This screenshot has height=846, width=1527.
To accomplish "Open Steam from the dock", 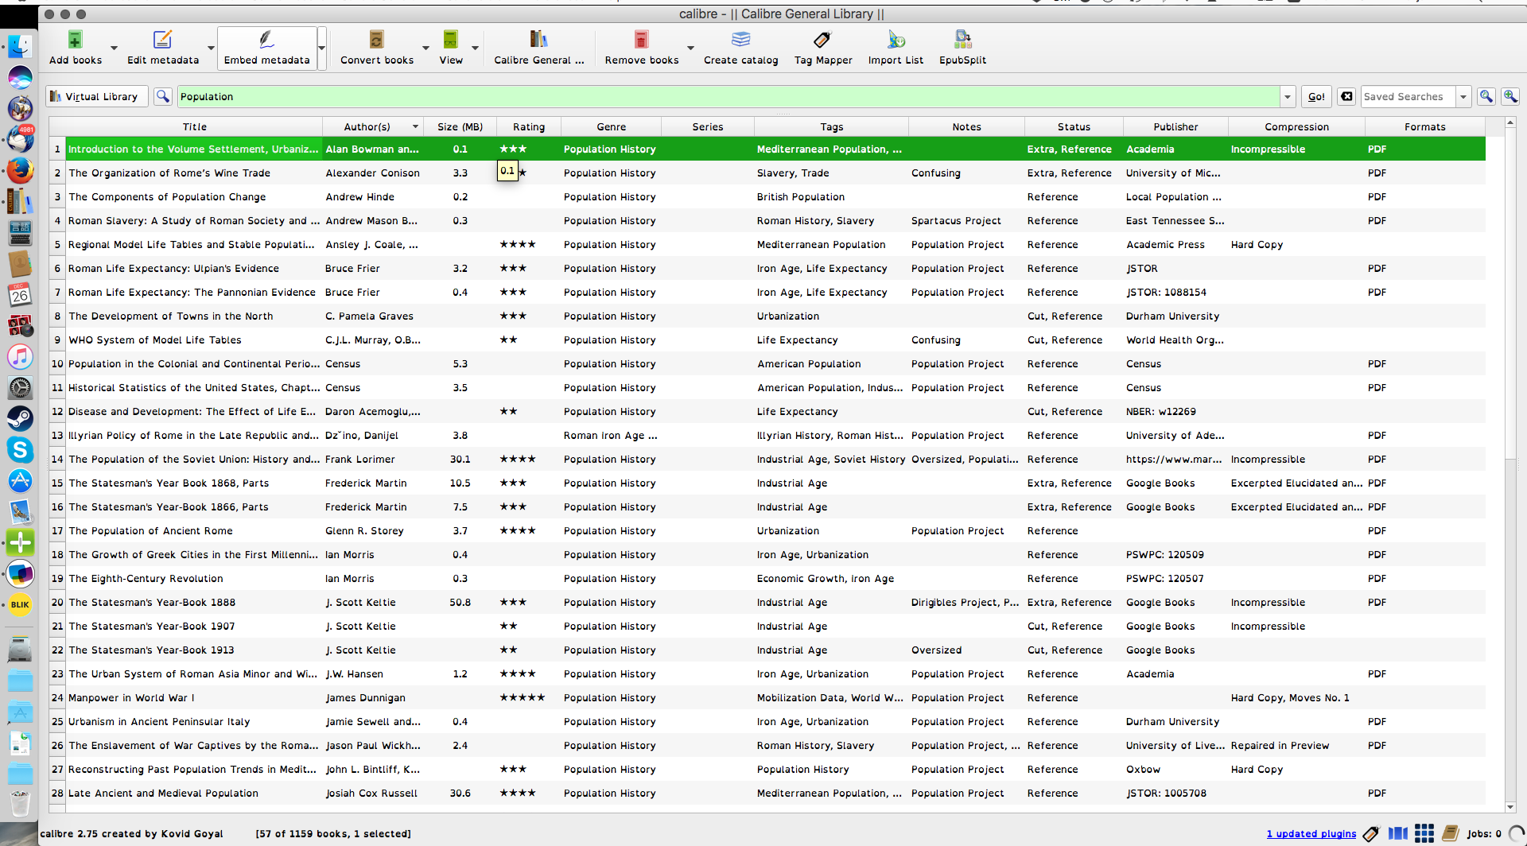I will coord(20,418).
